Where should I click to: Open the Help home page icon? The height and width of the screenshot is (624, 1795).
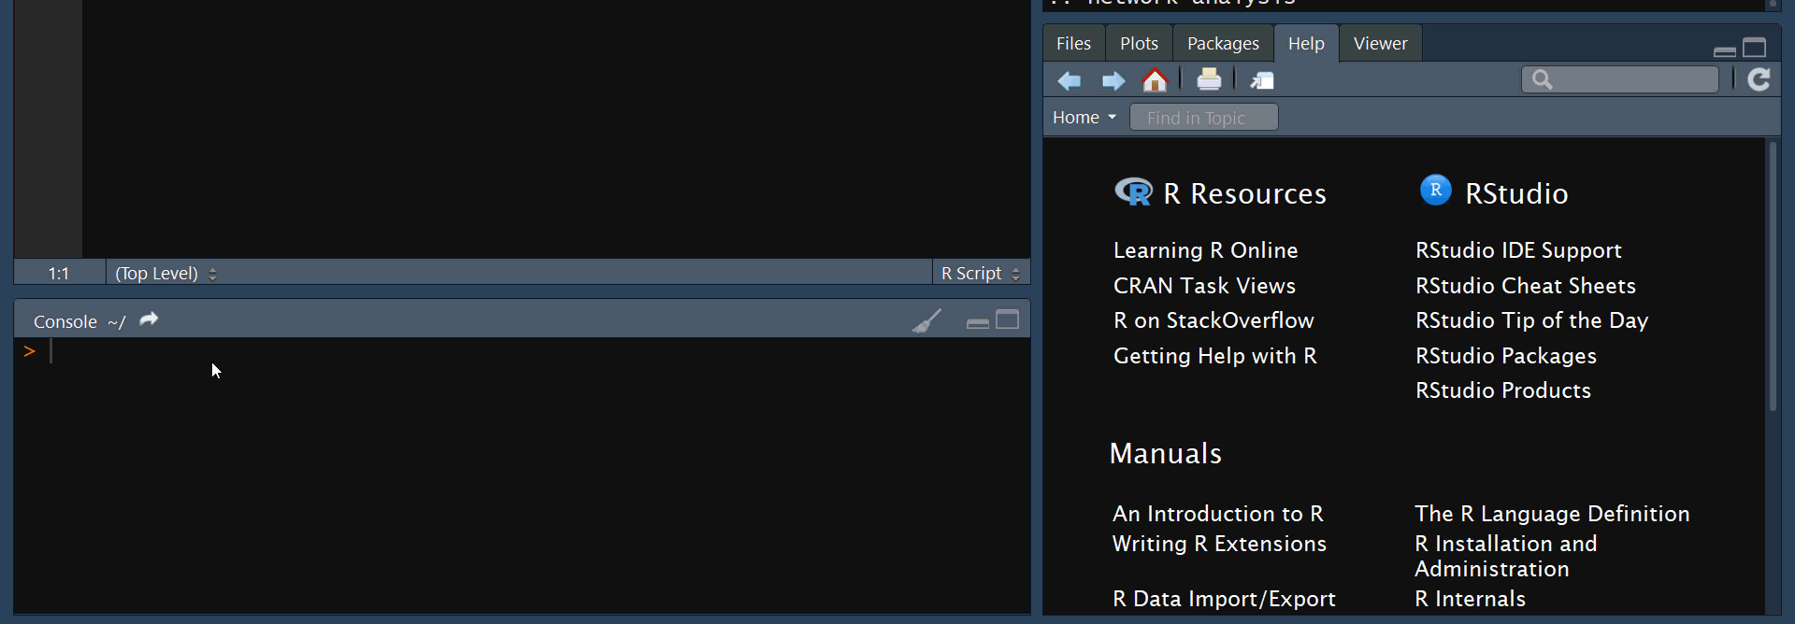click(x=1156, y=80)
